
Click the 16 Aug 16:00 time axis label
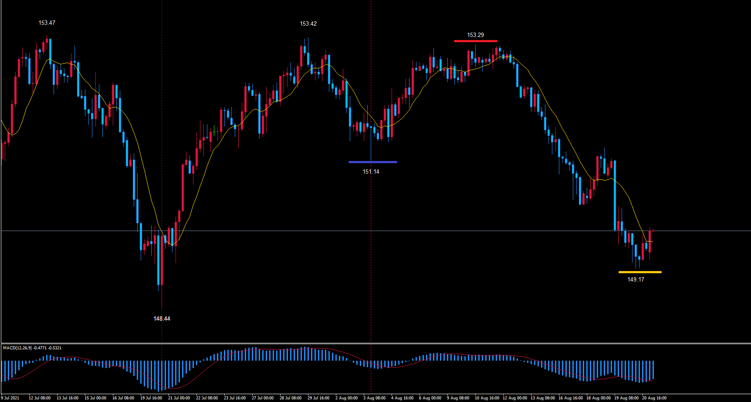[x=570, y=398]
